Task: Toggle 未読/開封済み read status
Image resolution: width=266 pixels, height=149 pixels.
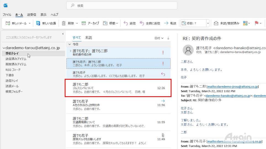Action: (226, 23)
